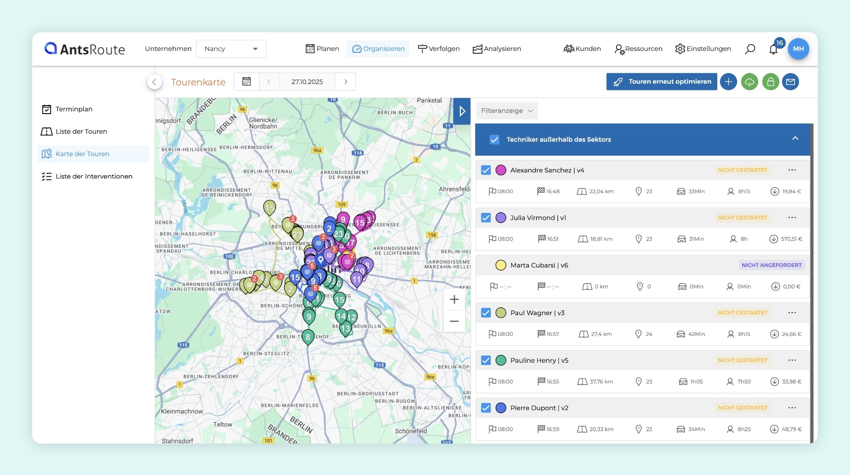Open the route creation plus icon
Image resolution: width=850 pixels, height=475 pixels.
tap(729, 82)
